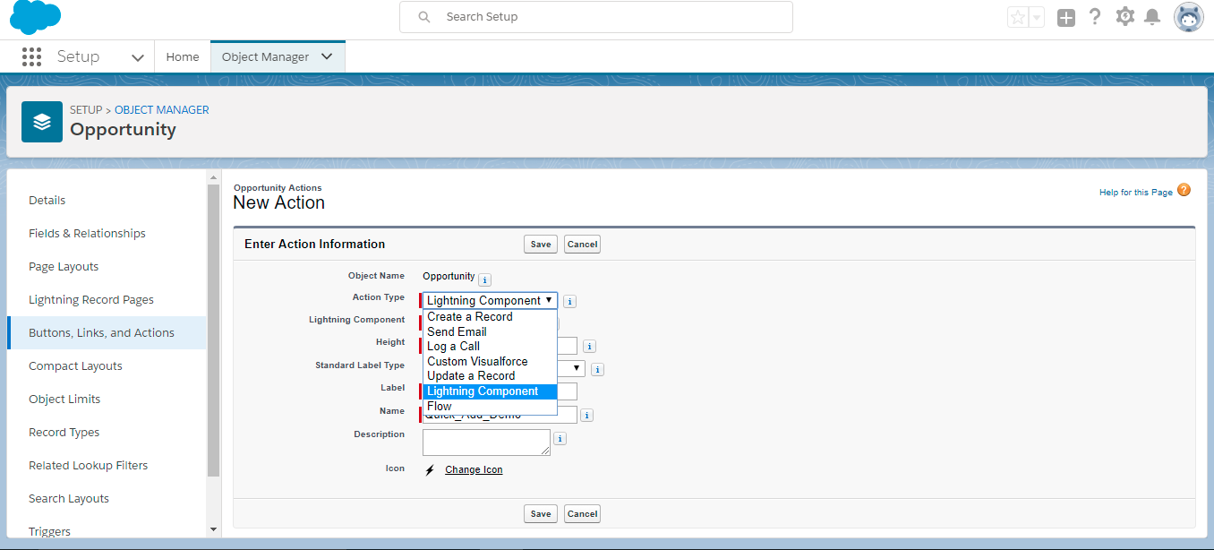The height and width of the screenshot is (550, 1214).
Task: Open Fields & Relationships in sidebar
Action: pos(87,233)
